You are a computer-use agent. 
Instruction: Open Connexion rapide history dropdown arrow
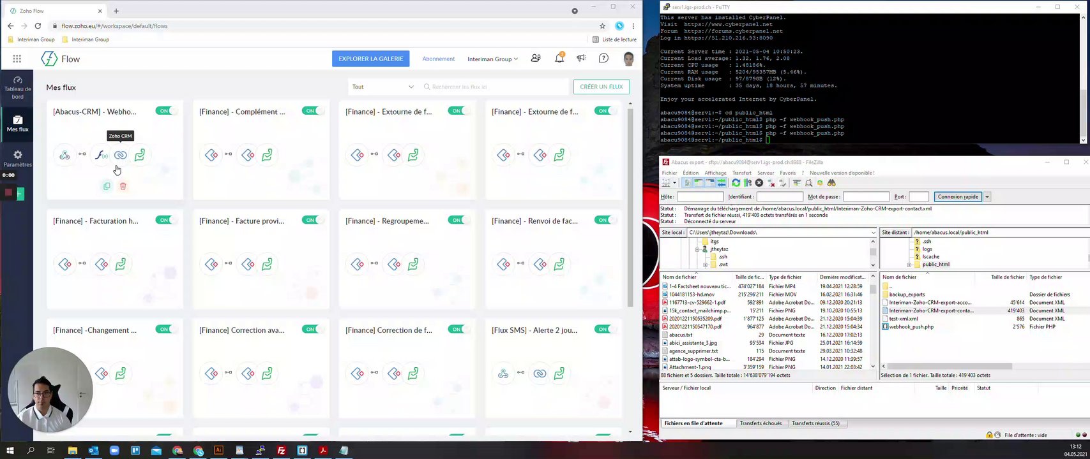[987, 197]
